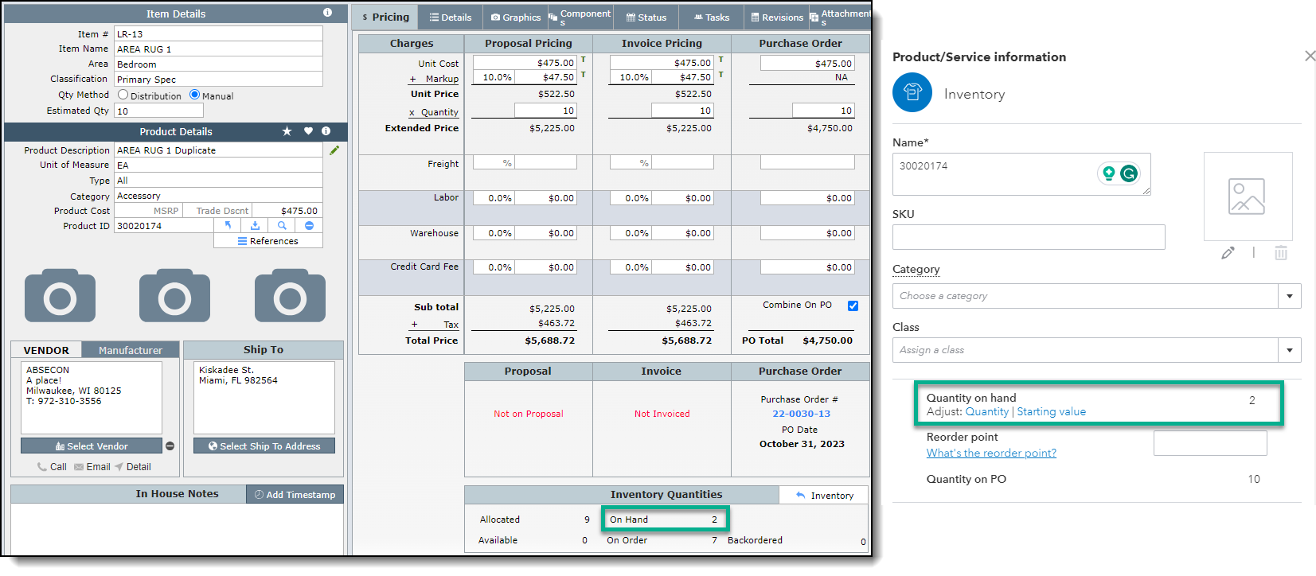Switch to the Pricing tab
Image resolution: width=1316 pixels, height=576 pixels.
(x=385, y=17)
